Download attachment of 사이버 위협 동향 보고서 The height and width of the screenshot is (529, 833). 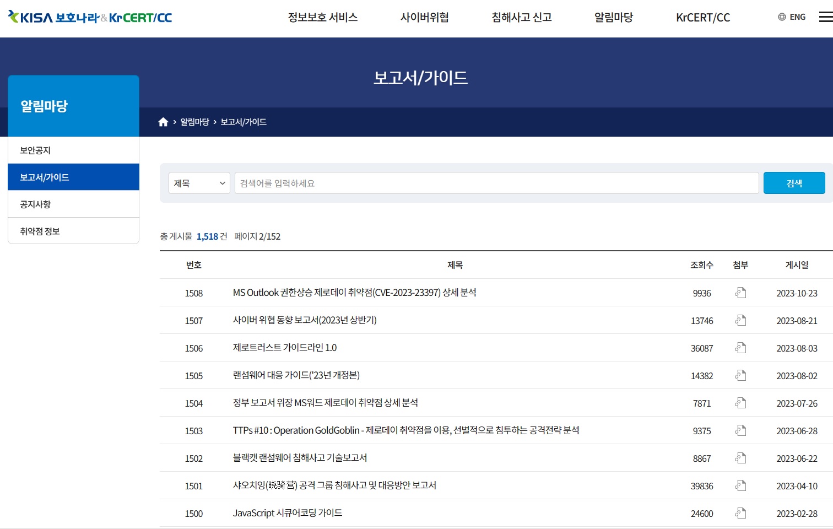[x=740, y=320]
